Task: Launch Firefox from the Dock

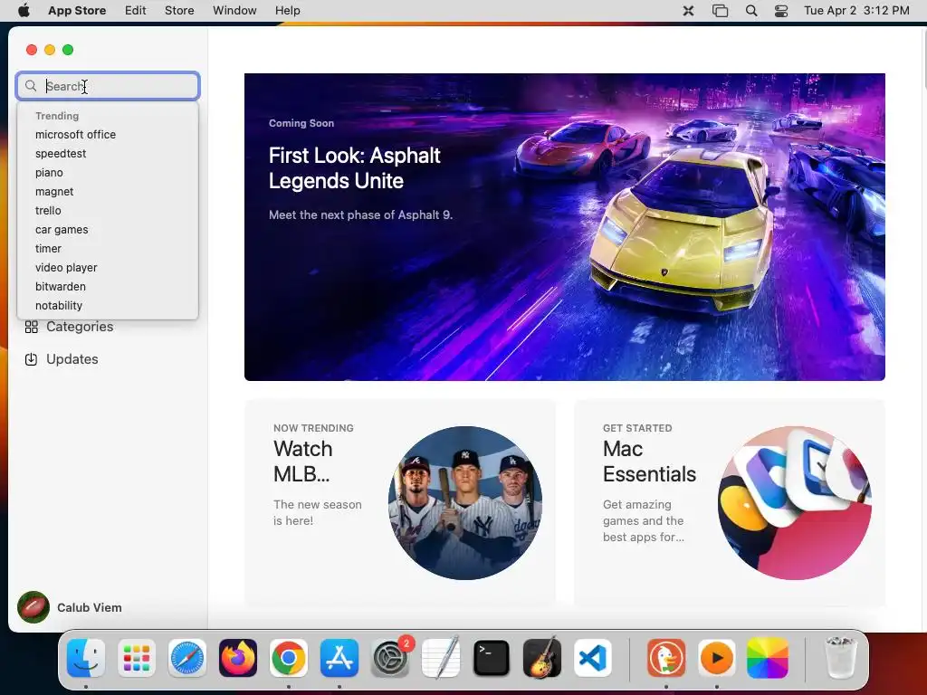Action: pyautogui.click(x=238, y=658)
